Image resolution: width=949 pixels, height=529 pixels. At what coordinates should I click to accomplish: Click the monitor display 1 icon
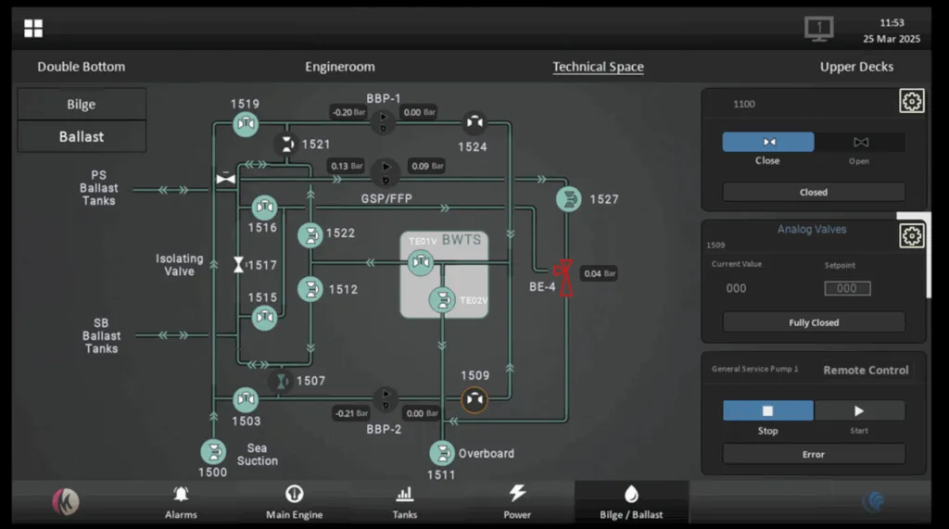pyautogui.click(x=819, y=29)
